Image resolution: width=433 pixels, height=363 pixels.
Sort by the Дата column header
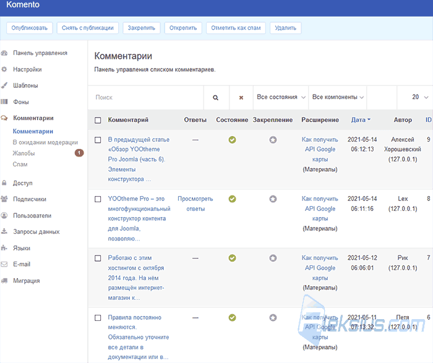(361, 120)
